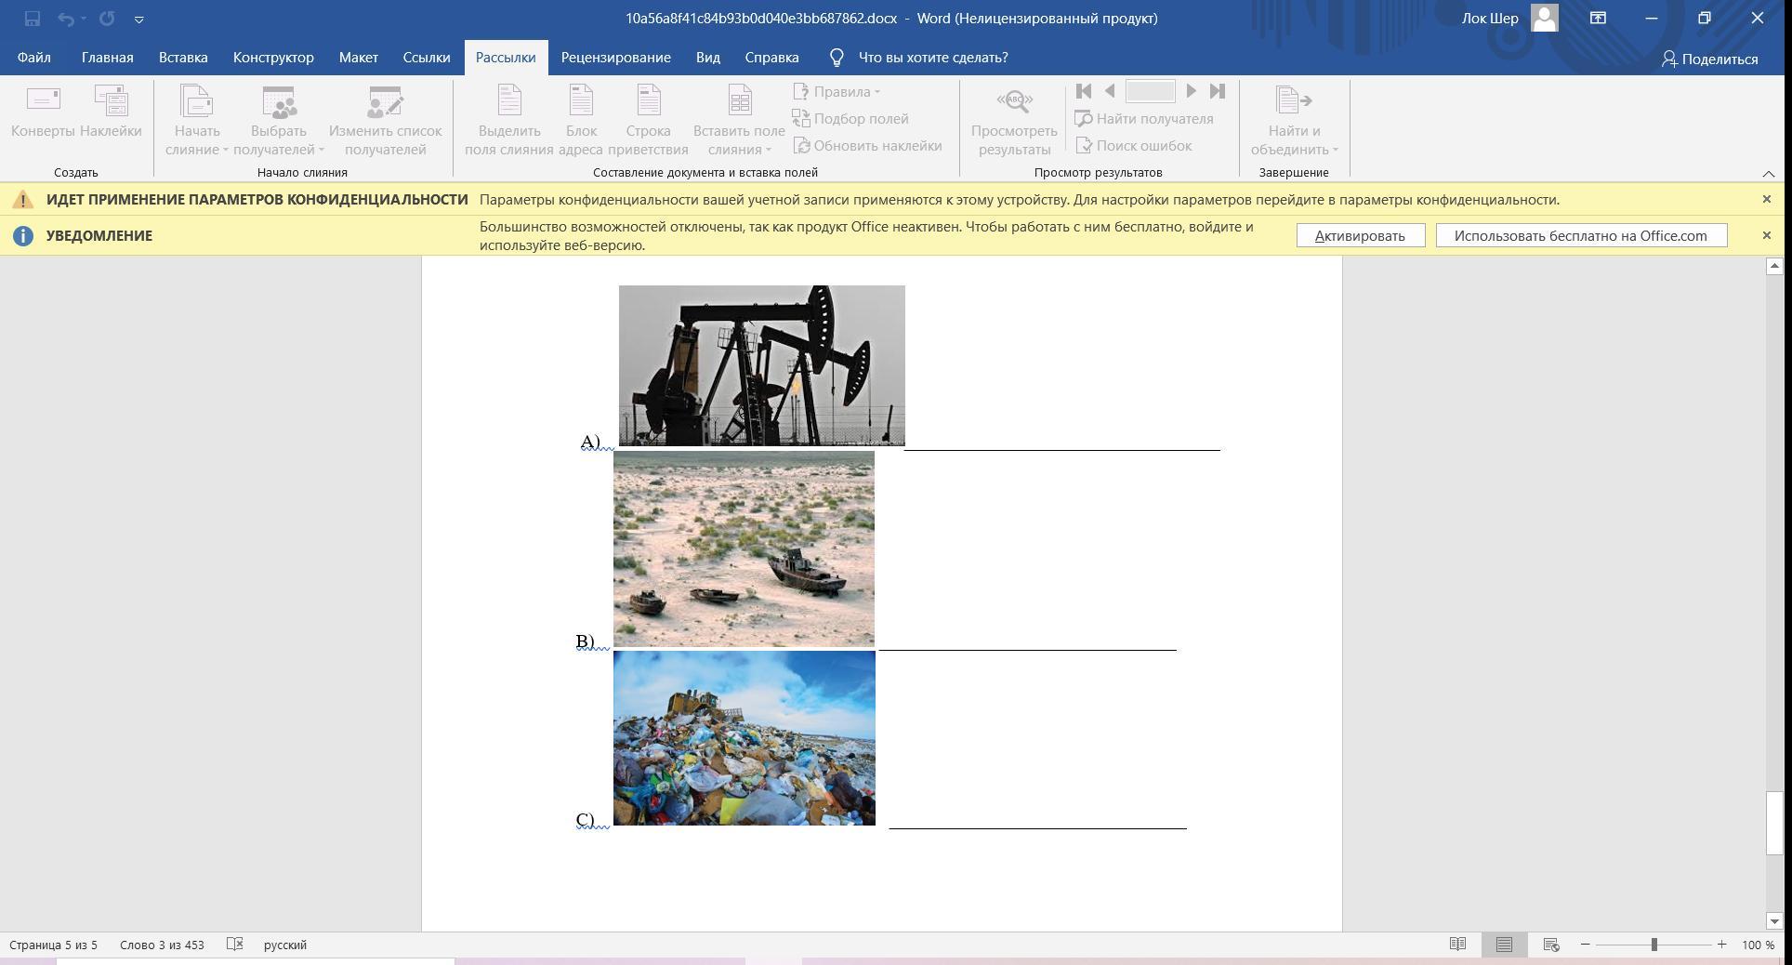The image size is (1792, 965).
Task: Click the zoom slider handle
Action: (x=1654, y=945)
